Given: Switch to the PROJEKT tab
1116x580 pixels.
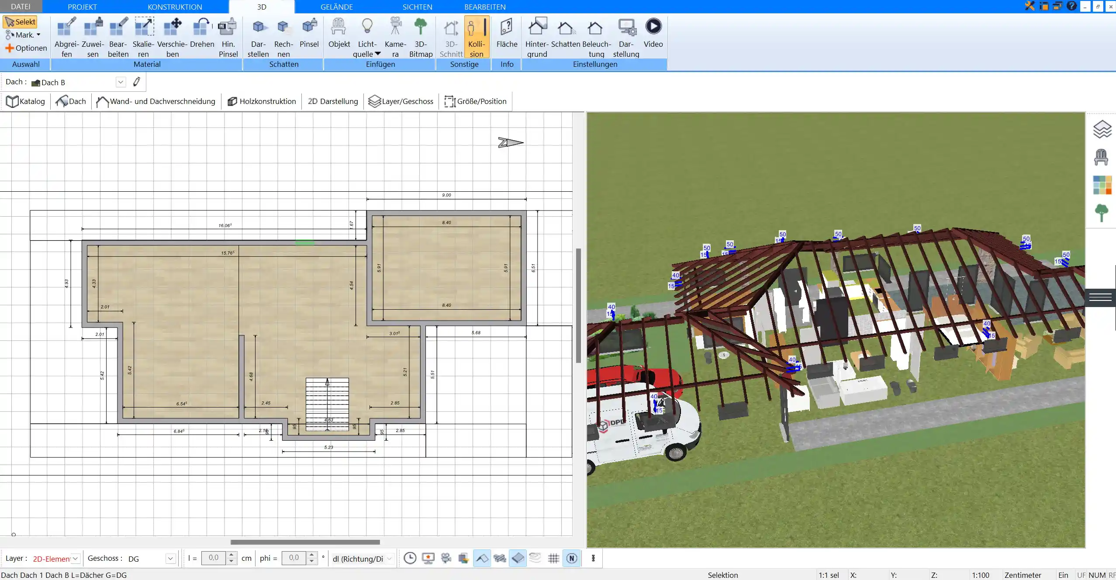Looking at the screenshot, I should pyautogui.click(x=82, y=7).
